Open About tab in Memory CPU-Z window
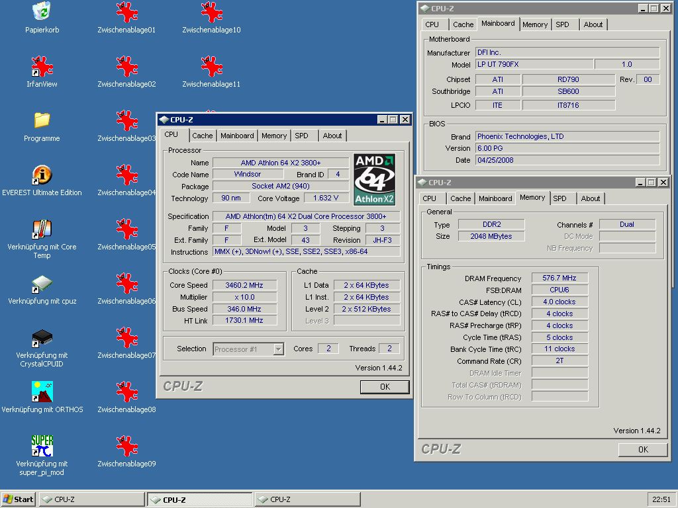678x508 pixels. tap(590, 198)
